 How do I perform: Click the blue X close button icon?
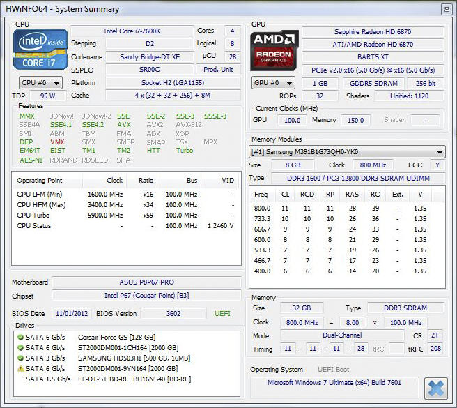click(x=435, y=388)
